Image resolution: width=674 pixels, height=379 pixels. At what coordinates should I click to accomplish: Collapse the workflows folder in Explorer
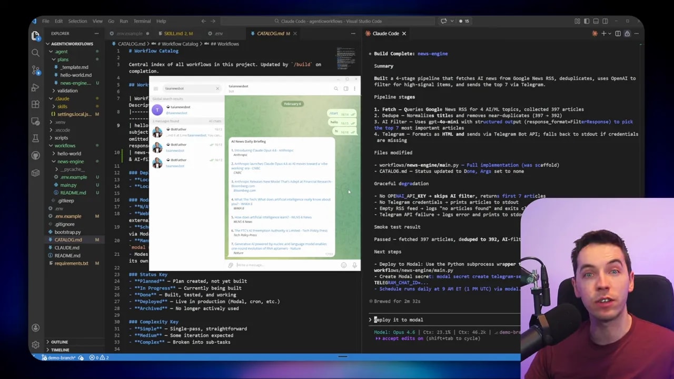tap(64, 145)
